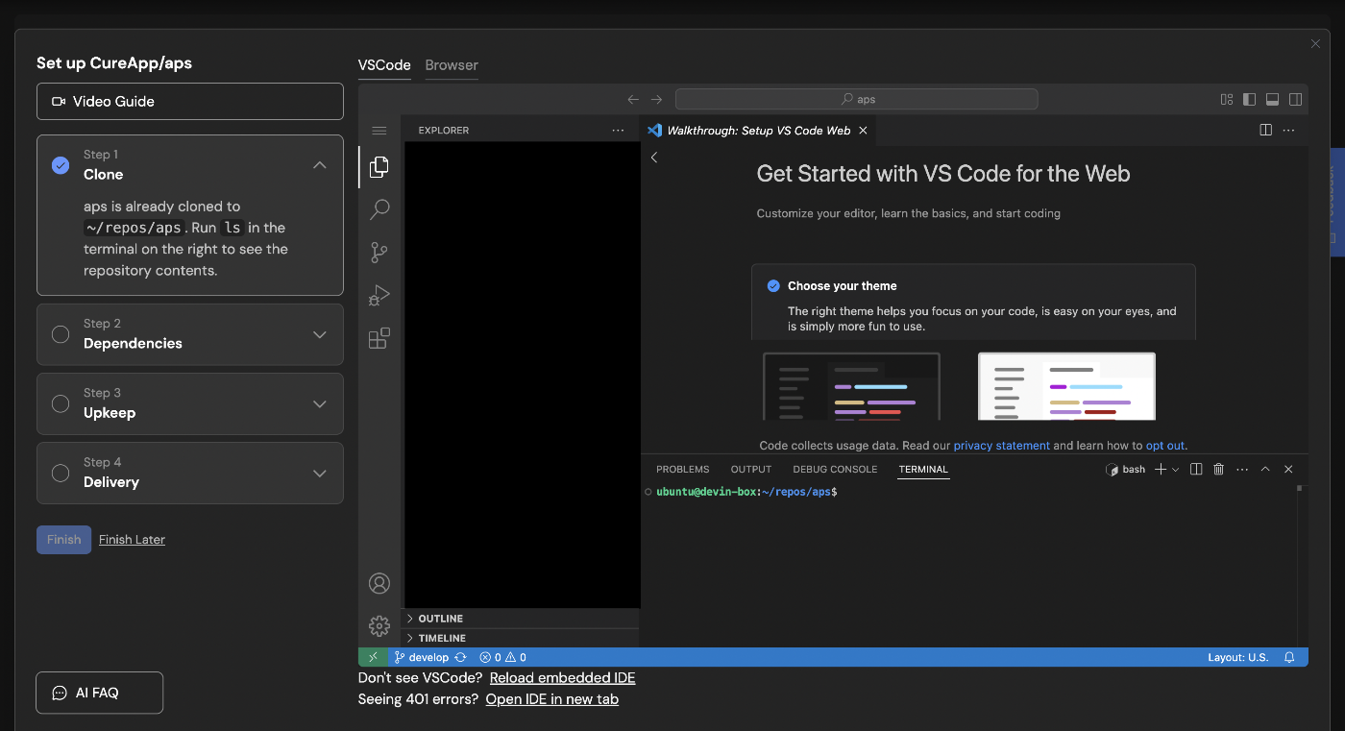Open the Run and Debug view
Screen dimensions: 1345x731
tap(379, 295)
